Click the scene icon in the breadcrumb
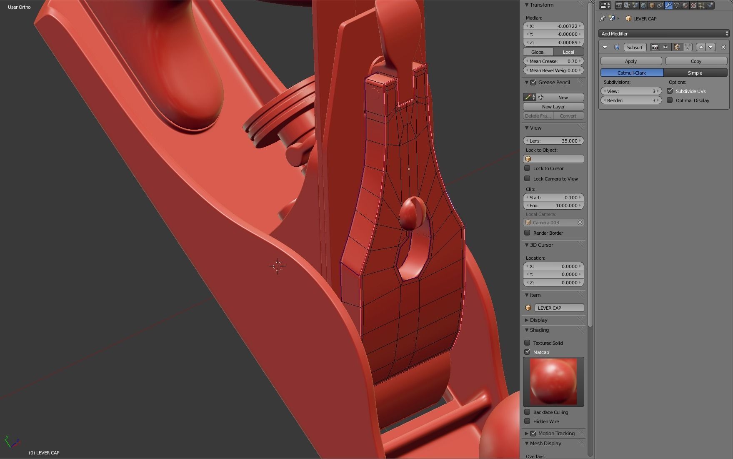Viewport: 733px width, 459px height. click(612, 18)
